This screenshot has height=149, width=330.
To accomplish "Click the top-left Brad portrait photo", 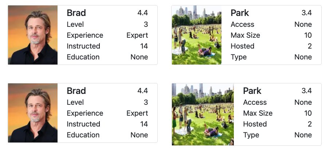I will [33, 35].
